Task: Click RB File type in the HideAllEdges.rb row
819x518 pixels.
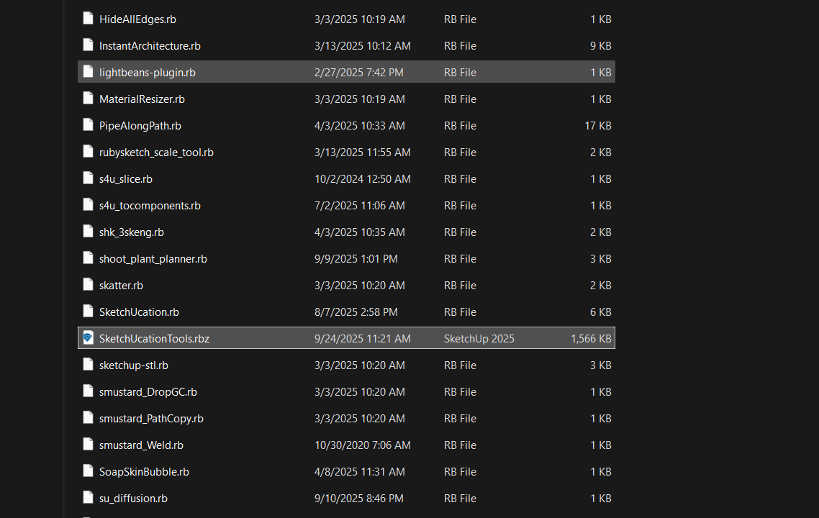Action: (x=460, y=19)
